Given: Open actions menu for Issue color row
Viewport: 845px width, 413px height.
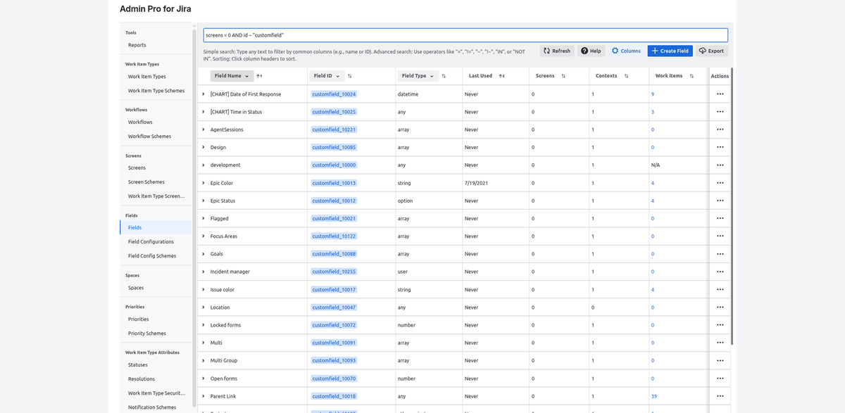Looking at the screenshot, I should click(720, 289).
